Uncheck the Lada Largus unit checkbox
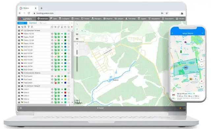The image size is (211, 129). 19,83
